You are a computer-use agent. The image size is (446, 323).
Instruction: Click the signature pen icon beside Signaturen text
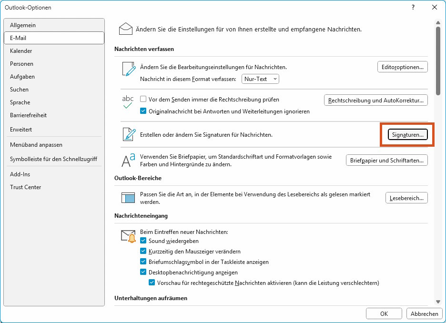[129, 134]
